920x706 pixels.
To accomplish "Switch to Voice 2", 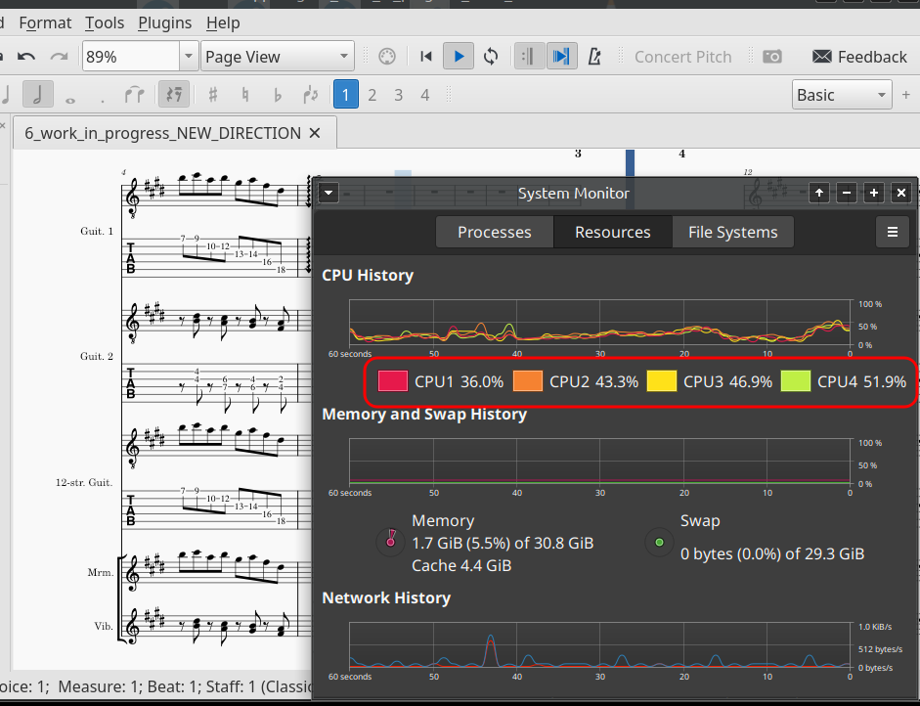I will 372,94.
